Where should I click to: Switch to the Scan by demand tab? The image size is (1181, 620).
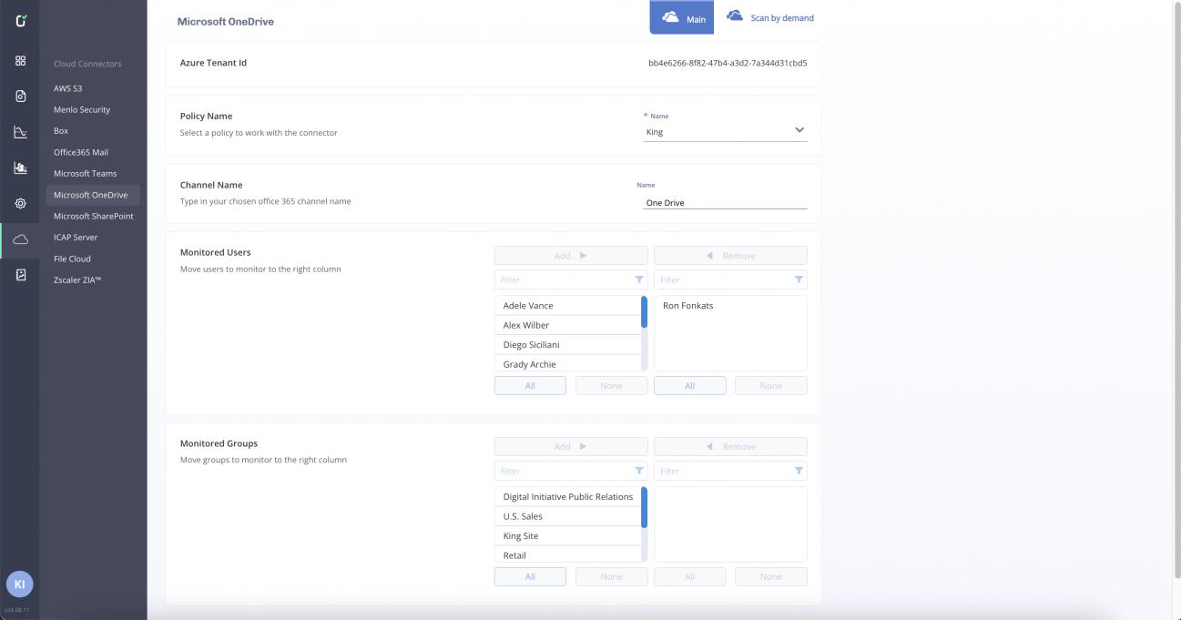tap(770, 17)
